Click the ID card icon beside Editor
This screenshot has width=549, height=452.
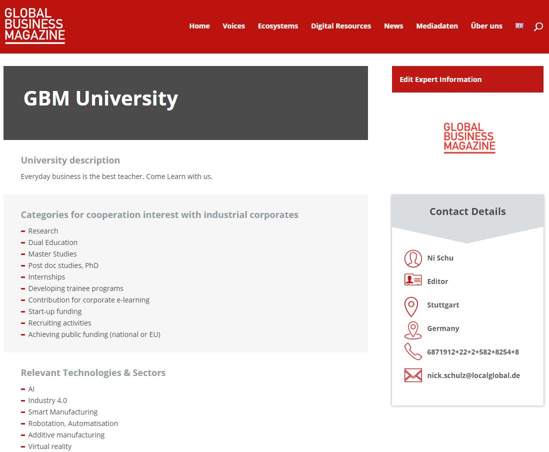pyautogui.click(x=413, y=280)
